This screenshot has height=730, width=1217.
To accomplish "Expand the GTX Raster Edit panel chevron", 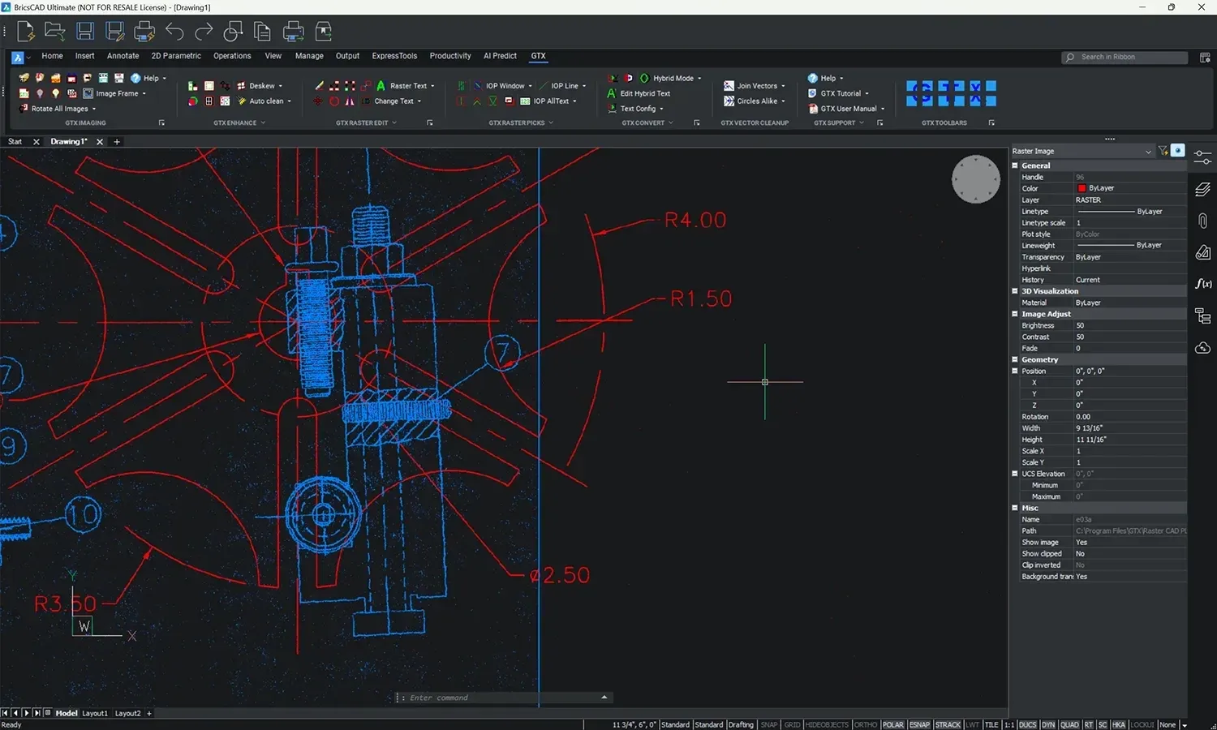I will pyautogui.click(x=394, y=123).
